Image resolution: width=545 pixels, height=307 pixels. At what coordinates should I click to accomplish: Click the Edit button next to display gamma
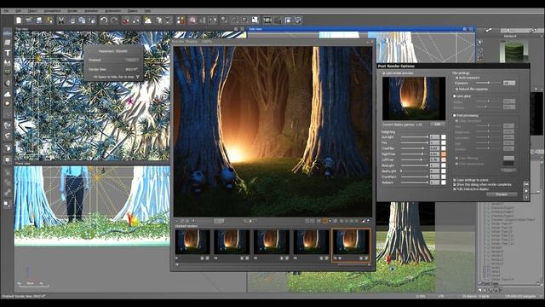pyautogui.click(x=438, y=125)
